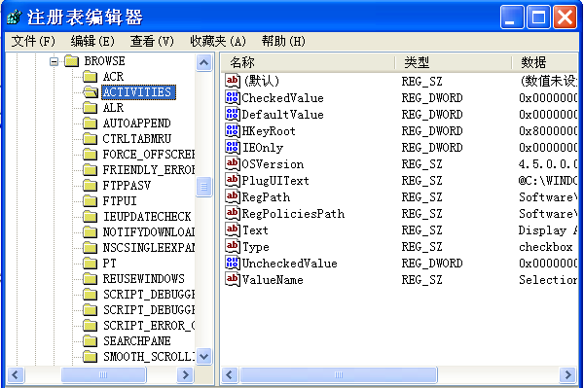Click the string icon beside Type

pyautogui.click(x=233, y=246)
